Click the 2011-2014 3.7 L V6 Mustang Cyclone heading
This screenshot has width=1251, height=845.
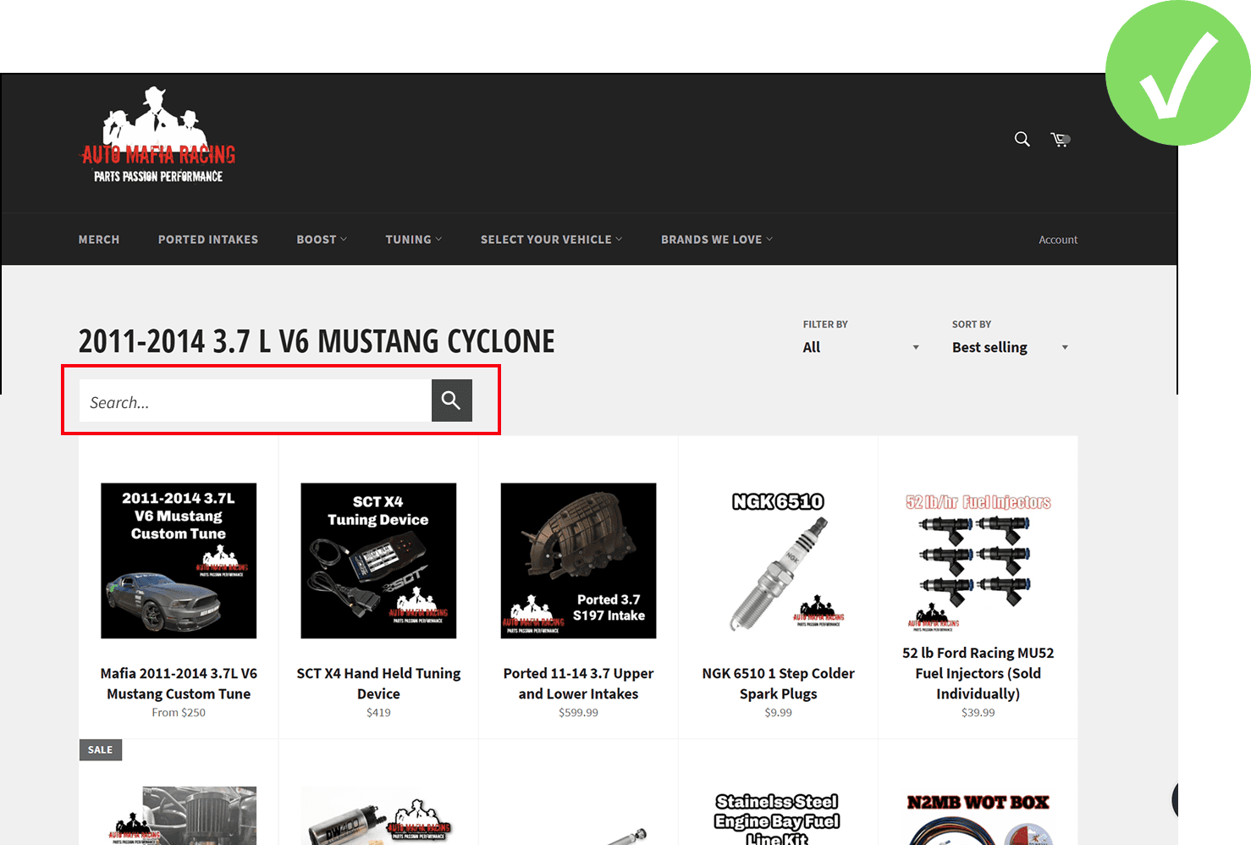(317, 341)
